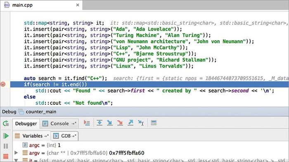Rerun the counter_main debug session
This screenshot has height=162, width=289.
tap(6, 123)
